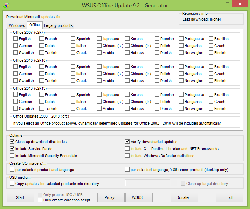Tick Japanese under Office 2013
250x209 pixels.
[x=100, y=95]
